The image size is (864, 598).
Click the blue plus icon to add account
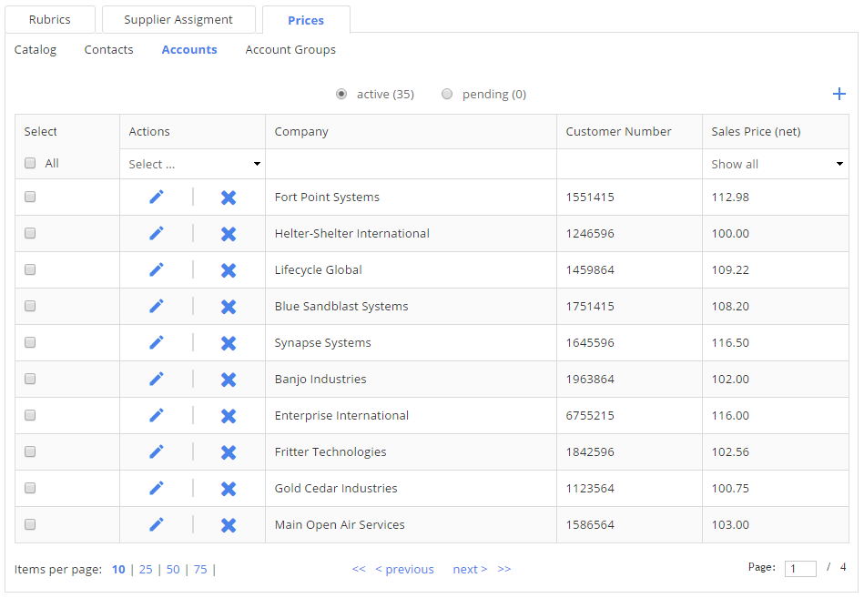point(839,94)
